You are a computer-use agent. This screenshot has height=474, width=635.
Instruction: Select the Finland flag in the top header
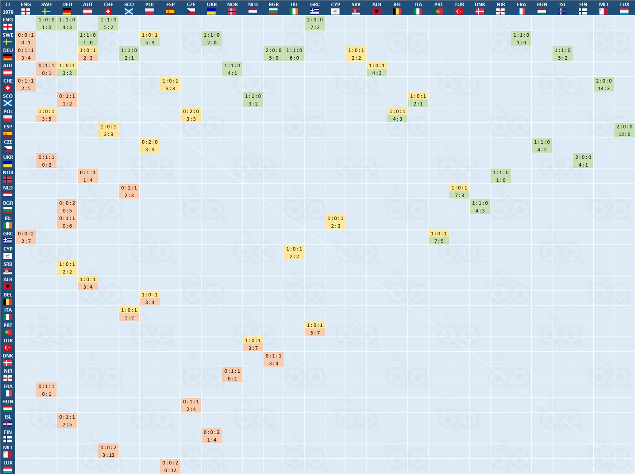click(583, 11)
